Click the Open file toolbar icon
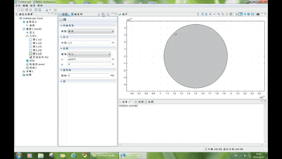Image resolution: width=282 pixels, height=159 pixels. 22,10
